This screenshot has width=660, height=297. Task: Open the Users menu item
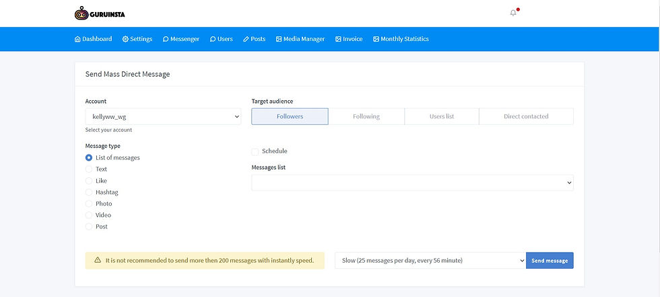pos(222,39)
